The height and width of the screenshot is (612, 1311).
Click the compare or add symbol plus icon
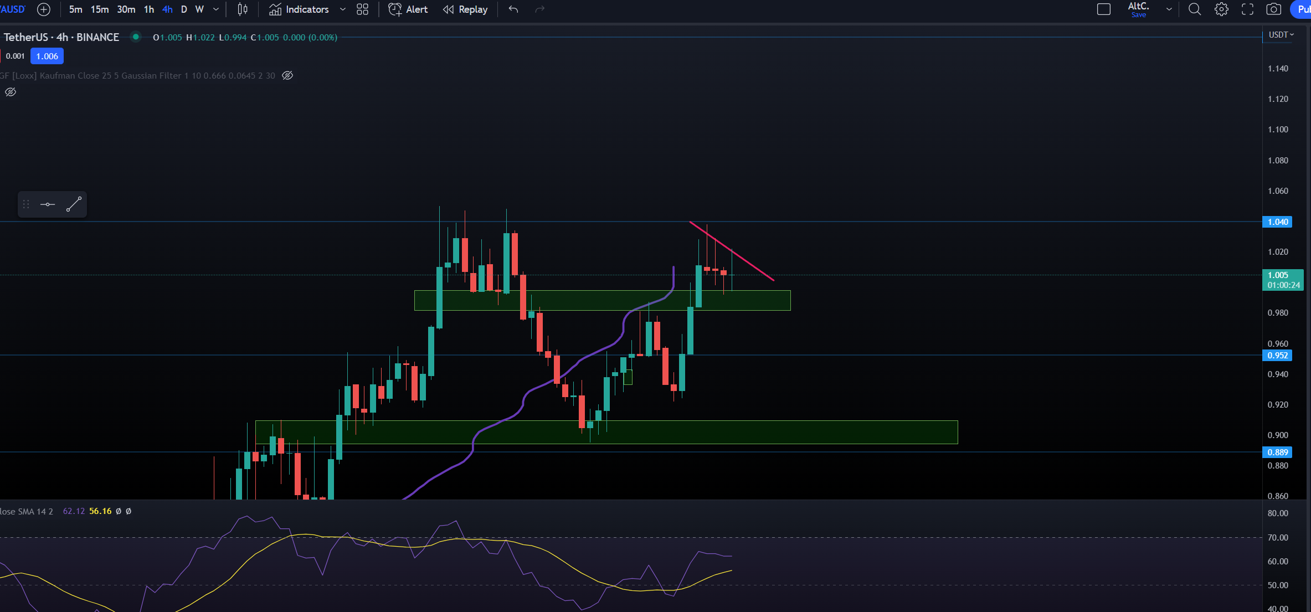click(x=44, y=9)
